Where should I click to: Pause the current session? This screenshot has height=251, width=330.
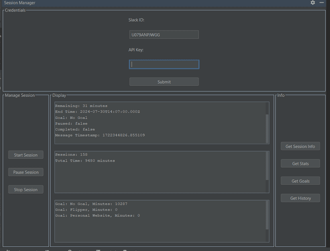tap(26, 172)
